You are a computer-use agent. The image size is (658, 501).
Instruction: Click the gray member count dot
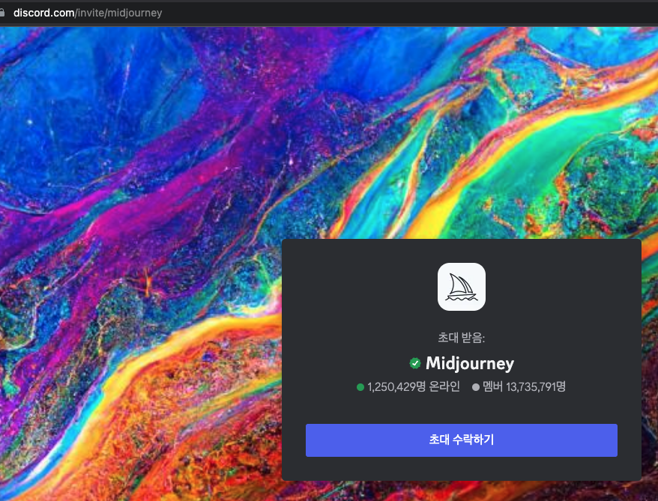pos(475,387)
